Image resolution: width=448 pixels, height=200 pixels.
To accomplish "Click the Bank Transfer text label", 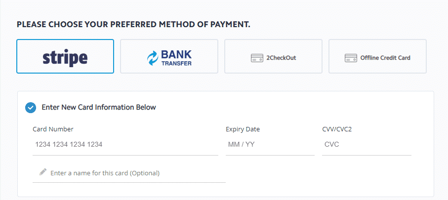I will tap(176, 58).
